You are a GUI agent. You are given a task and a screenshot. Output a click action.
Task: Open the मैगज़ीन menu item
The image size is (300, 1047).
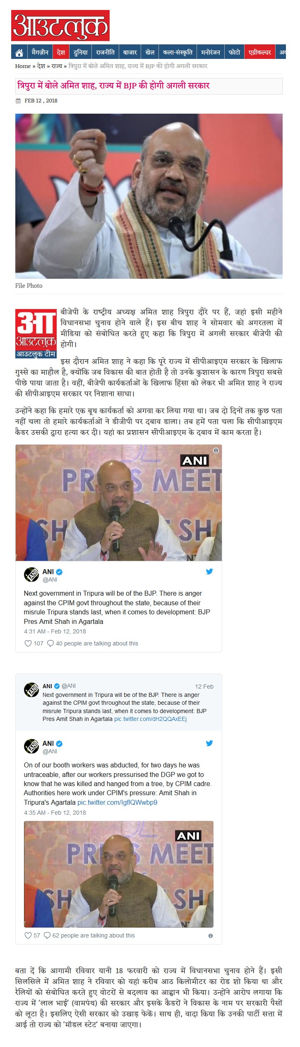40,53
